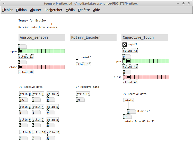This screenshot has height=151, width=193.
Task: Open the Rechercher menu
Action: 53,10
